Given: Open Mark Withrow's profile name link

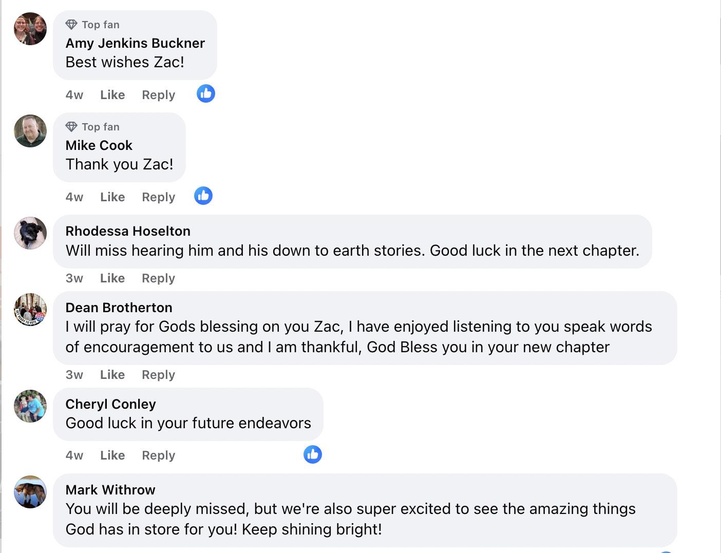Looking at the screenshot, I should coord(110,490).
